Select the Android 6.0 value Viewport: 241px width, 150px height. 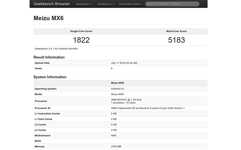point(117,89)
